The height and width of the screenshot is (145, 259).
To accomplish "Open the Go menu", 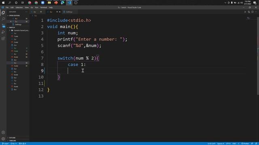I will (x=32, y=7).
